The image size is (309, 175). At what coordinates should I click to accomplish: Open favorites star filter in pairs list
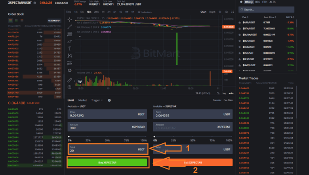point(241,2)
